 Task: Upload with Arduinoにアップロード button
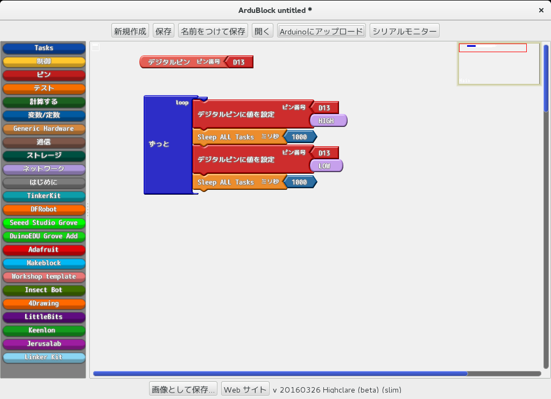(x=321, y=31)
